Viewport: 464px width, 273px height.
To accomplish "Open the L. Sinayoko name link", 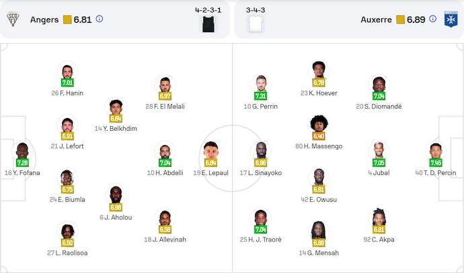I will pyautogui.click(x=260, y=172).
